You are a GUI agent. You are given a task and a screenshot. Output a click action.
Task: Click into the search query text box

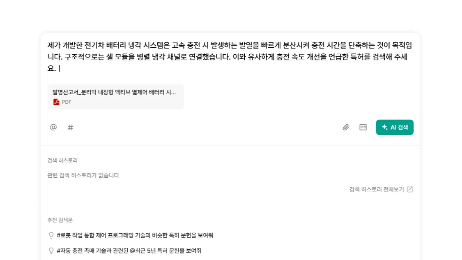pyautogui.click(x=230, y=57)
